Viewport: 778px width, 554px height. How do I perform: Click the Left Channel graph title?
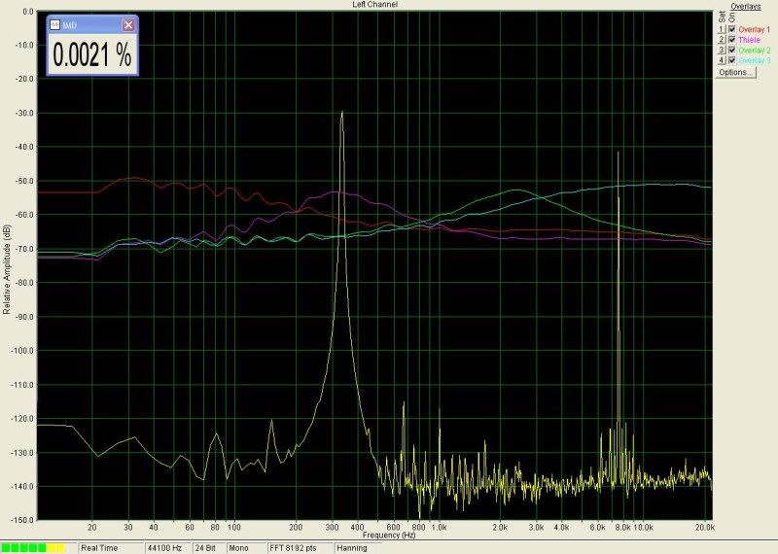tap(374, 5)
